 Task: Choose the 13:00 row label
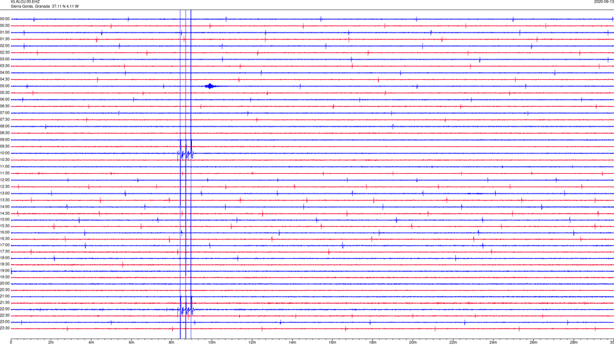coord(5,193)
